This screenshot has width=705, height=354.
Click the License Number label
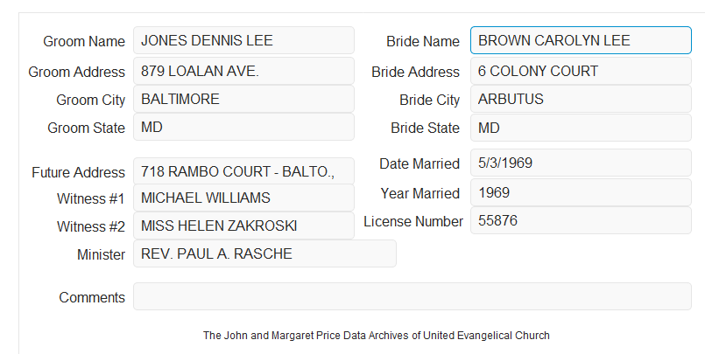point(413,221)
